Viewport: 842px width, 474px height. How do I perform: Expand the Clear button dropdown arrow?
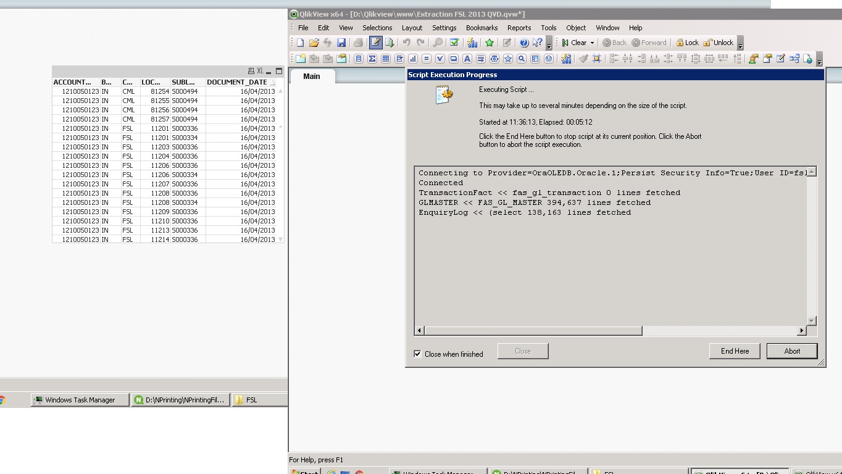[592, 43]
